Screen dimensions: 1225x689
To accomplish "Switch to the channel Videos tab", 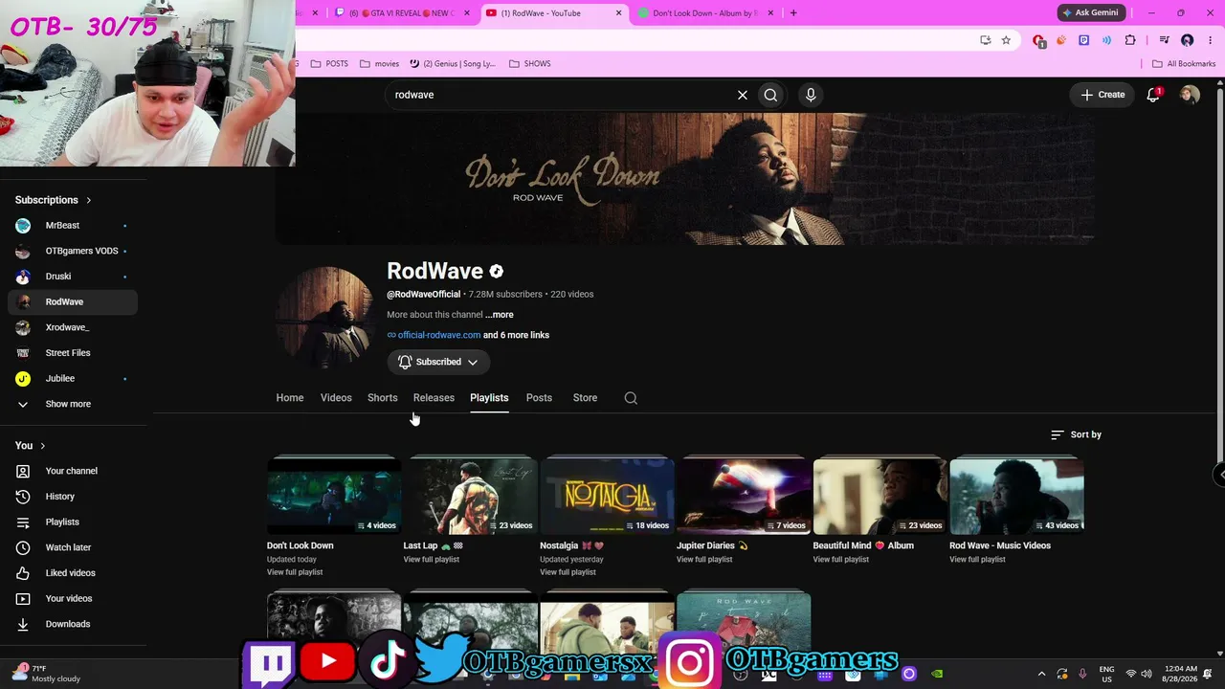I will coord(336,398).
